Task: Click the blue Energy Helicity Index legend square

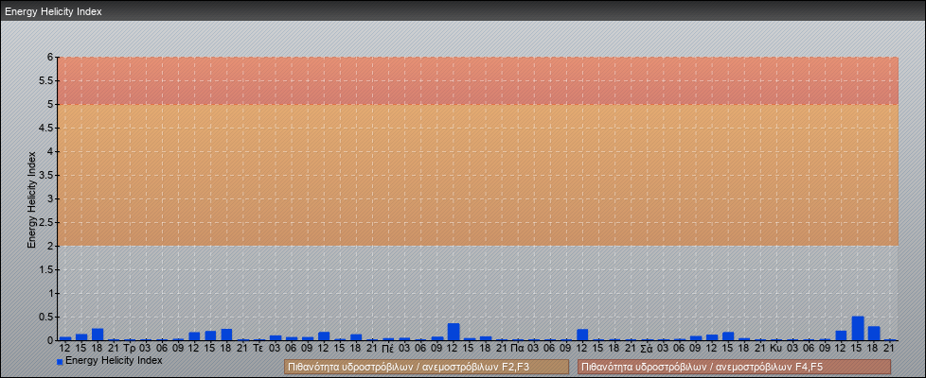Action: (60, 361)
